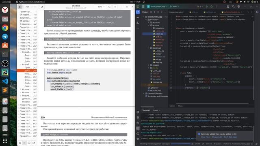Click the Debug bug icon in PyCharm
The width and height of the screenshot is (260, 146).
(211, 6)
